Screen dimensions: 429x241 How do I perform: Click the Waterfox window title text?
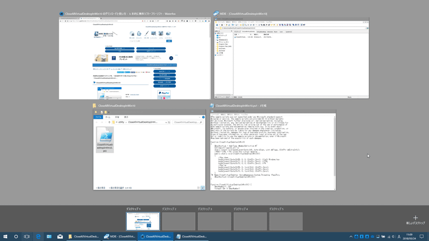(x=120, y=14)
